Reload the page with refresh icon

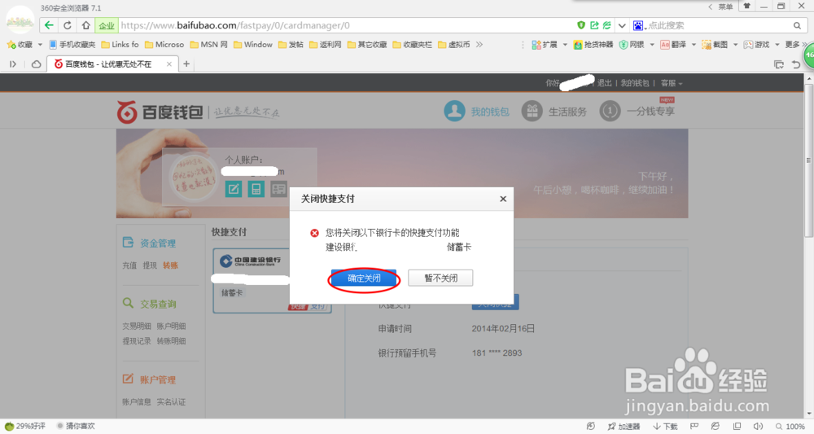68,25
